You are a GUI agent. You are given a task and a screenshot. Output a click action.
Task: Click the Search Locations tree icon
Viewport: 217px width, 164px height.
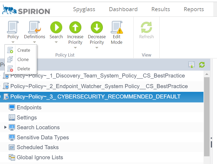tap(12, 127)
